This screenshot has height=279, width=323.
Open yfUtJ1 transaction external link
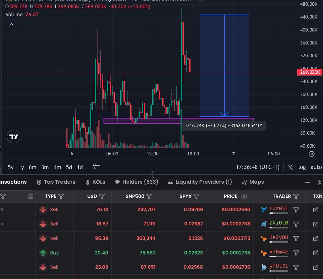(315, 267)
